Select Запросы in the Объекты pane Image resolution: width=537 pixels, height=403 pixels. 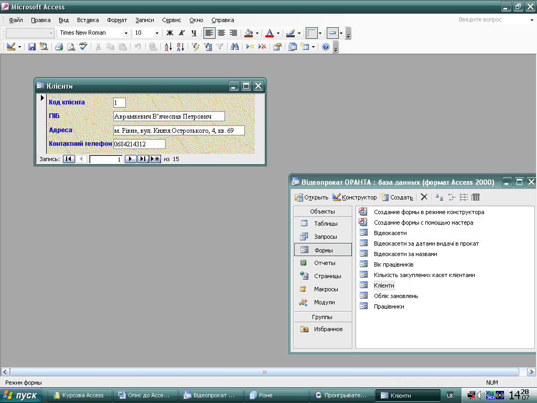tap(323, 237)
